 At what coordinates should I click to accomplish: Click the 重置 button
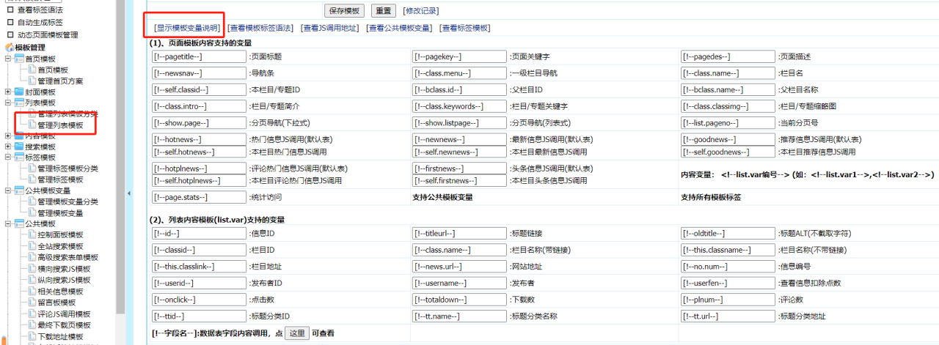click(383, 11)
